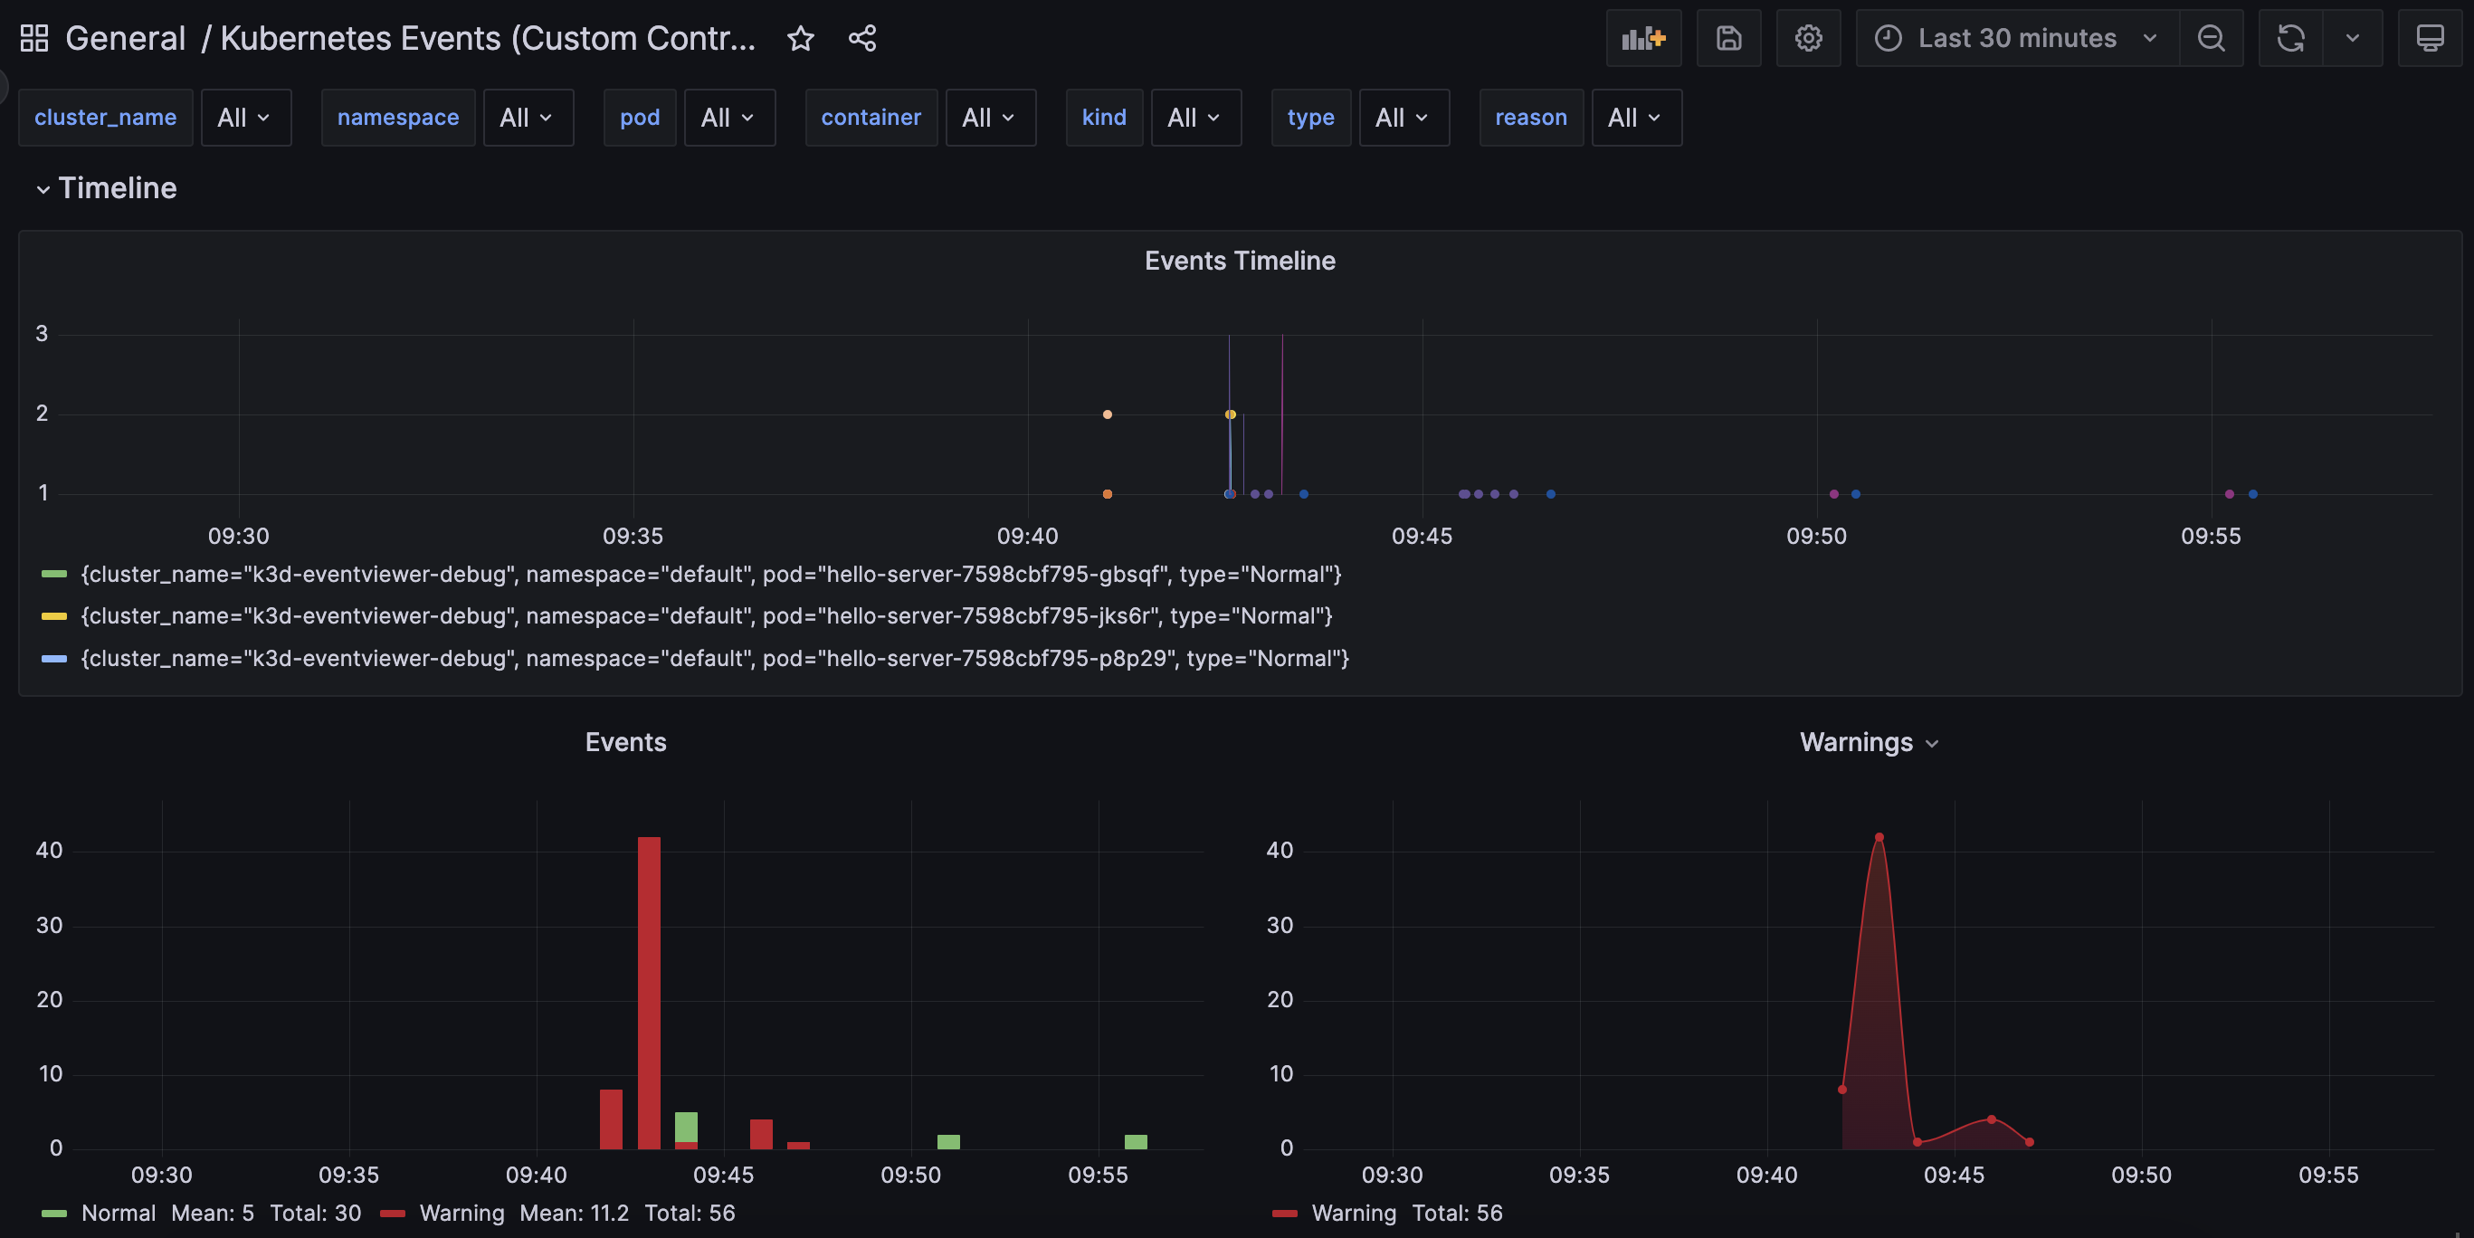Toggle gbsqf pod series in timeline legend
This screenshot has height=1238, width=2474.
[x=710, y=575]
